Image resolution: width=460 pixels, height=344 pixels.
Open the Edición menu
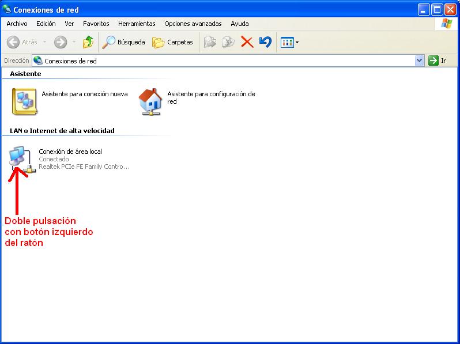pos(46,24)
